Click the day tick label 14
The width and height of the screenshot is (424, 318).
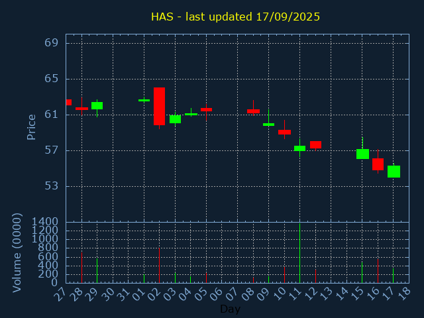(341, 294)
